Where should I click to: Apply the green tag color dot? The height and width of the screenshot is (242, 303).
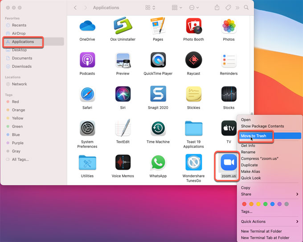click(x=265, y=204)
